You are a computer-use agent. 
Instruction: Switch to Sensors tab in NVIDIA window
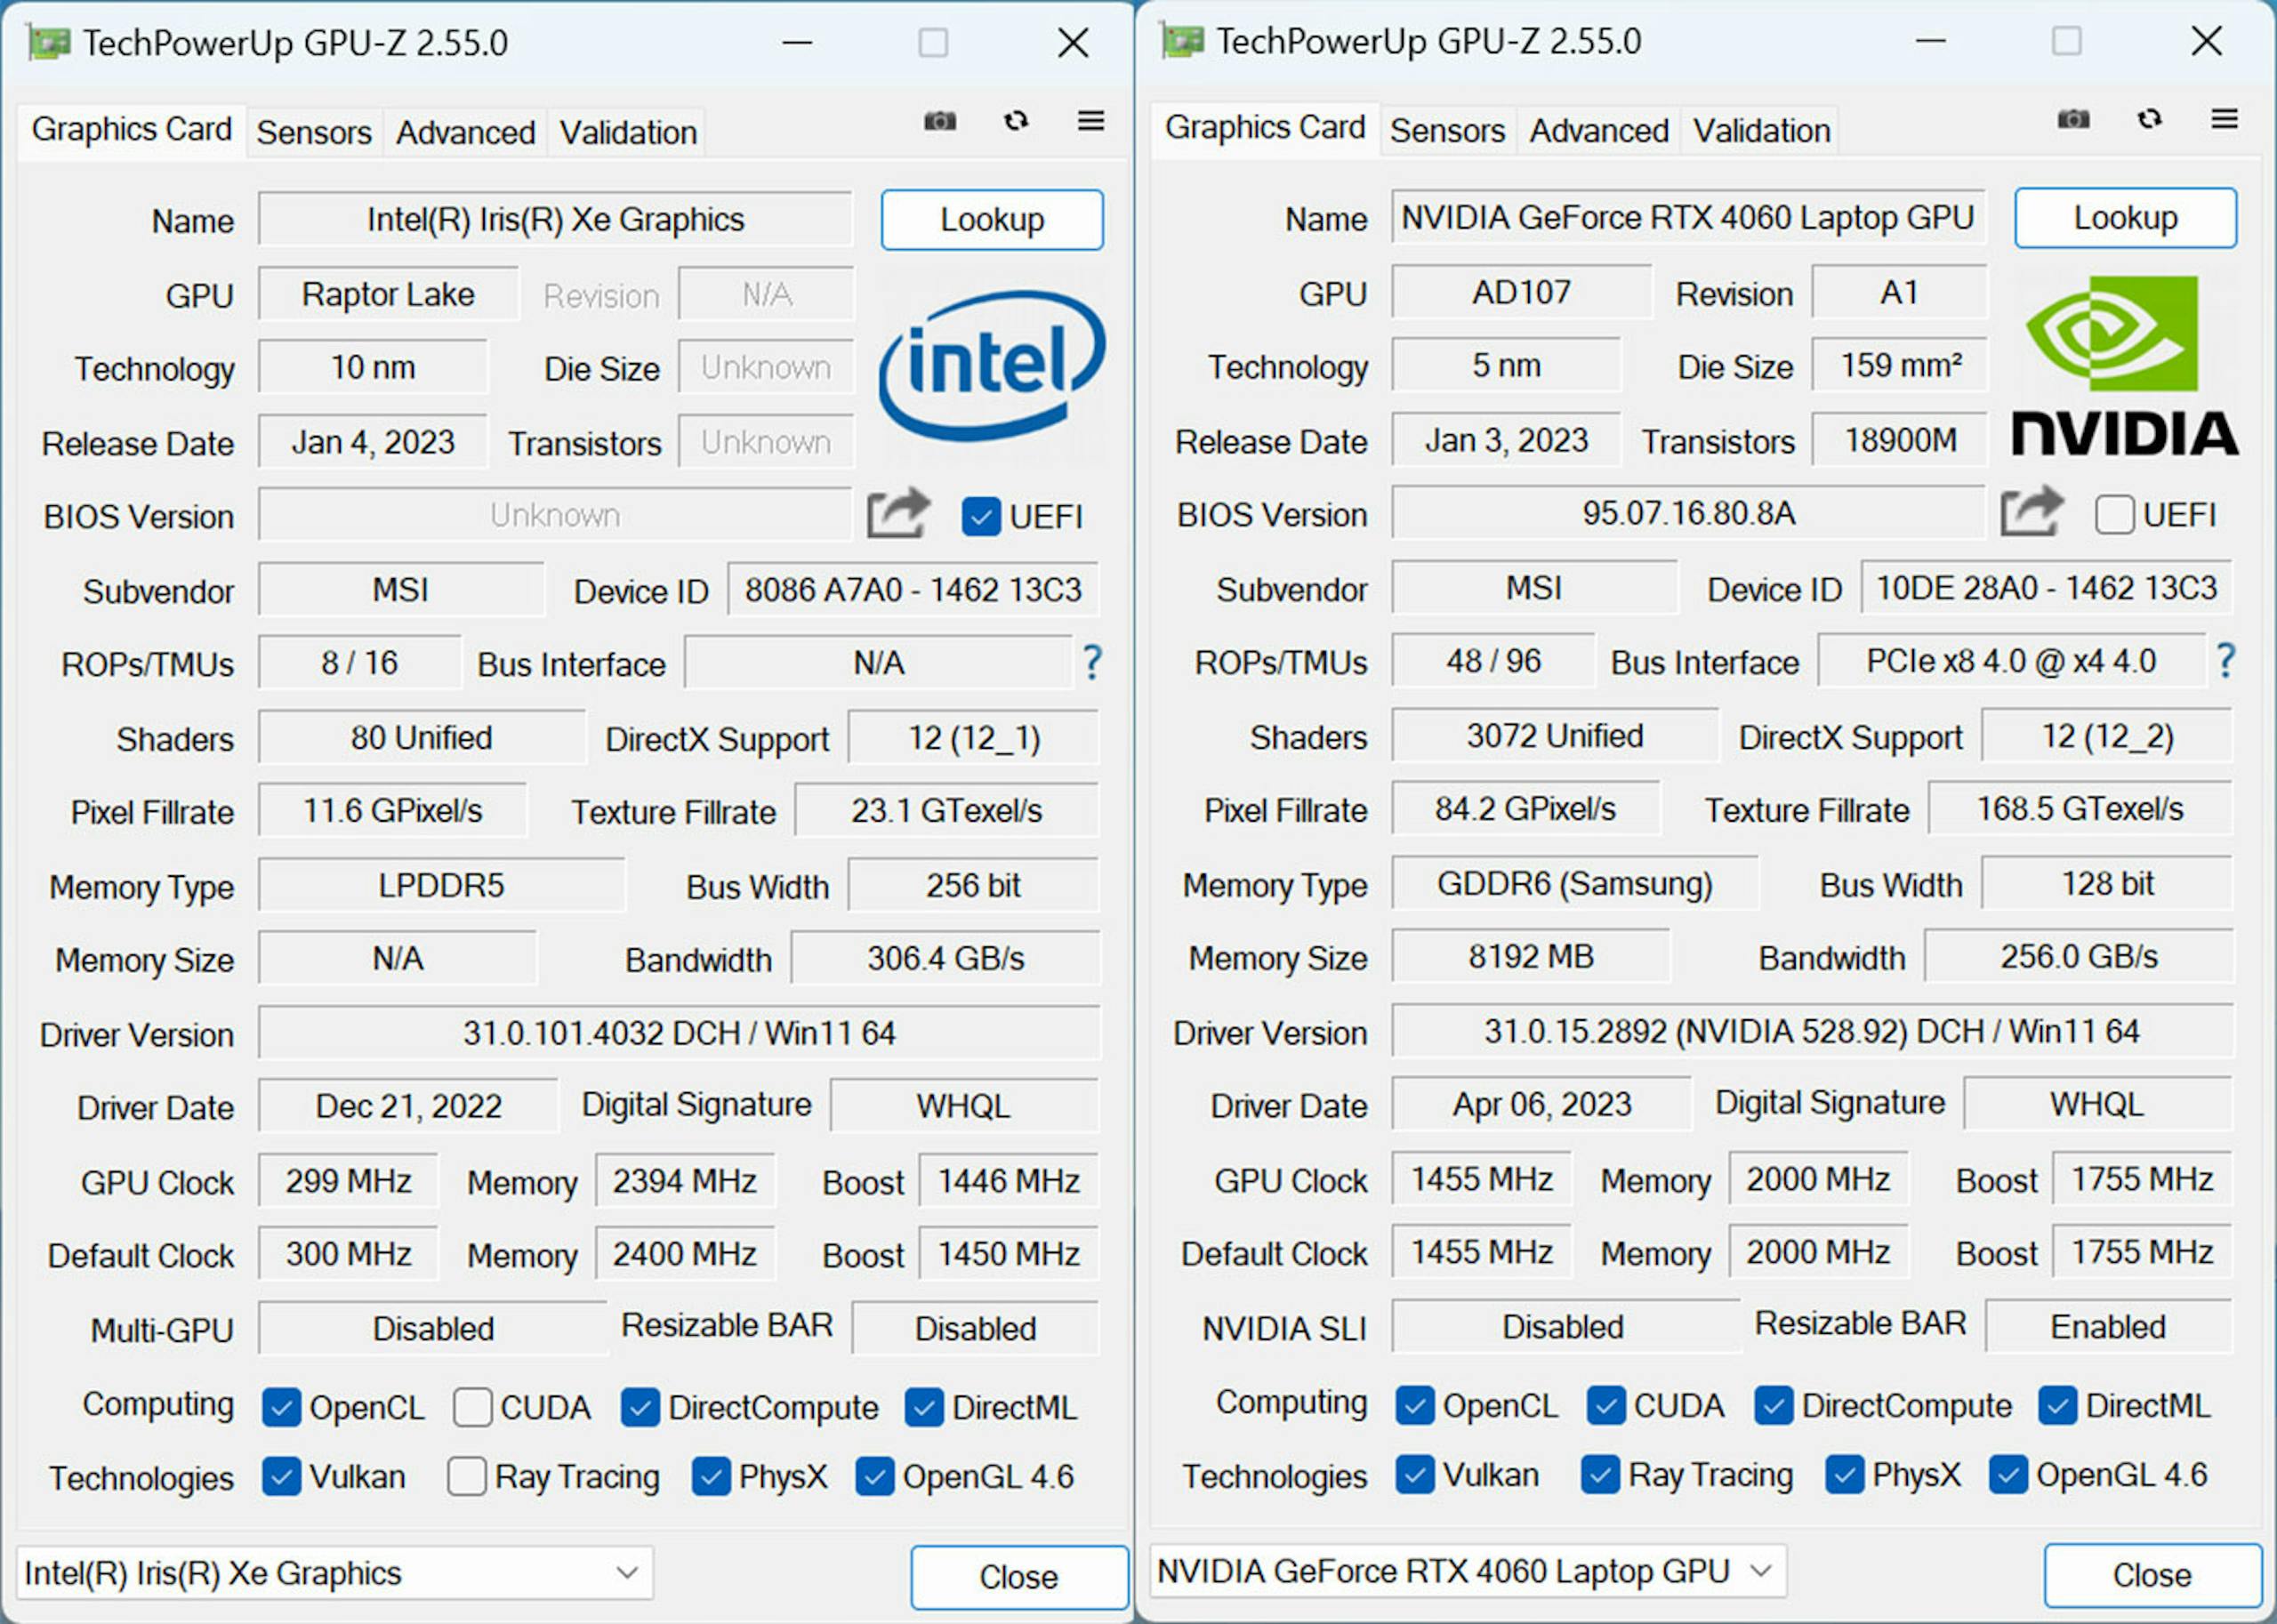click(x=1448, y=130)
